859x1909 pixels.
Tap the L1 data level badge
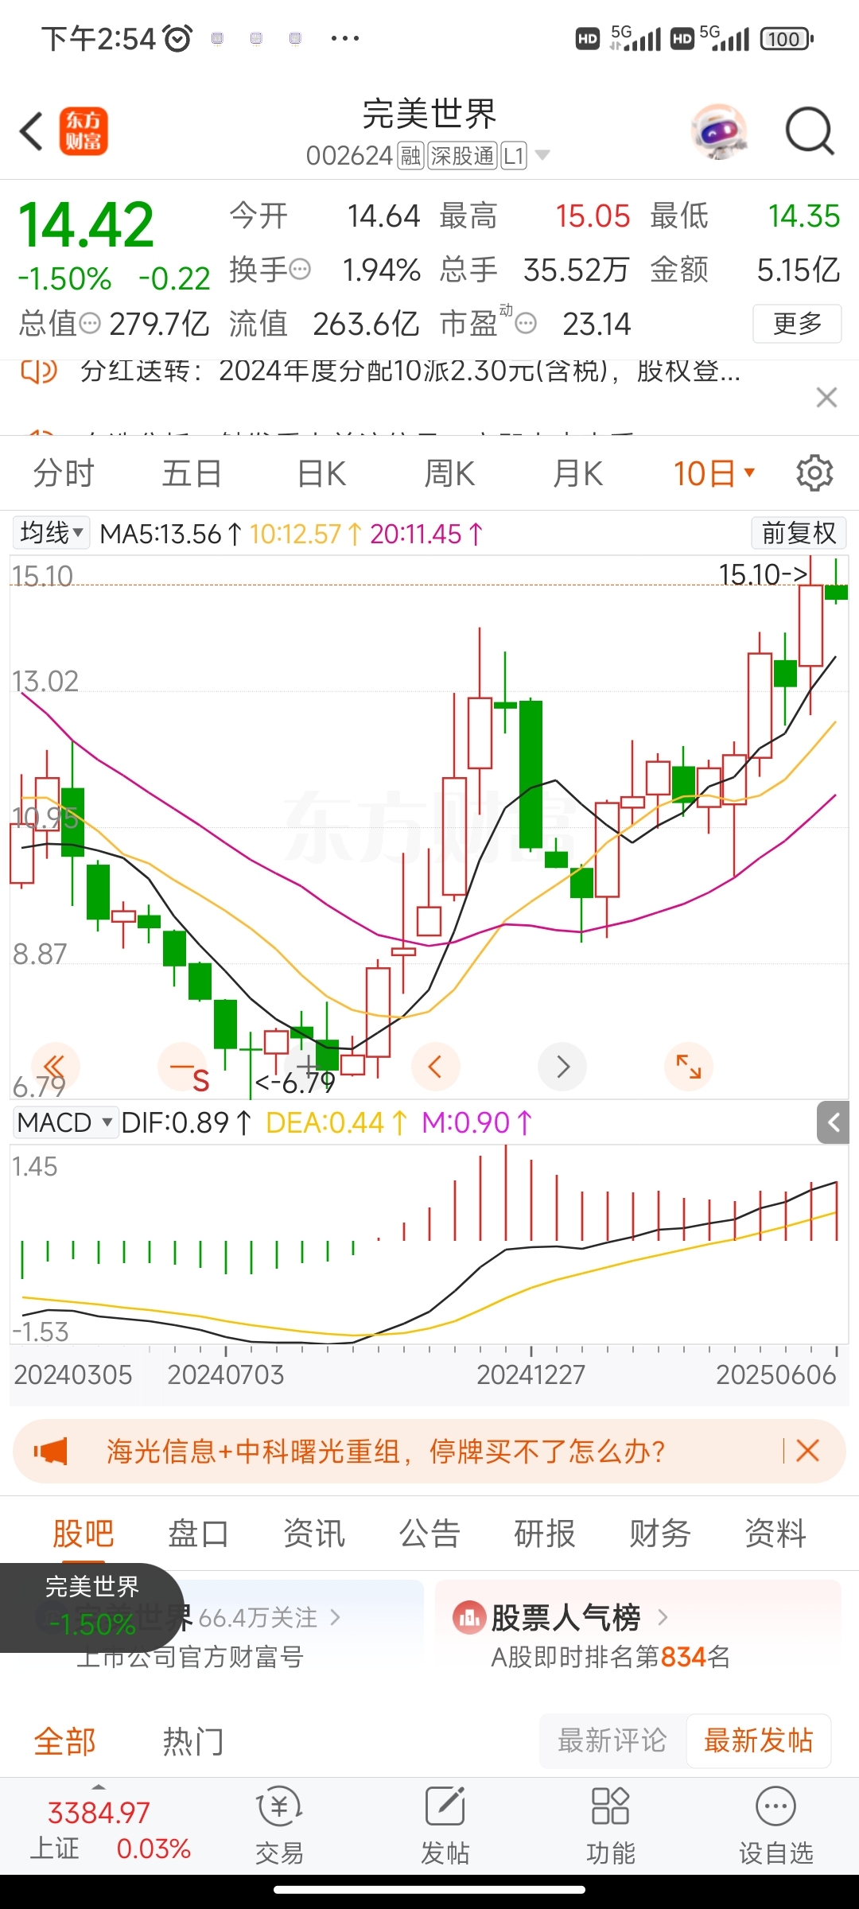coord(514,156)
